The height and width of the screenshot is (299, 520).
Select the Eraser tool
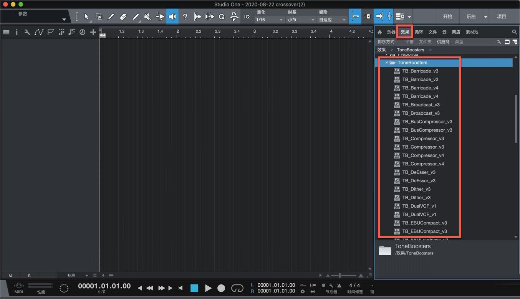click(x=123, y=17)
